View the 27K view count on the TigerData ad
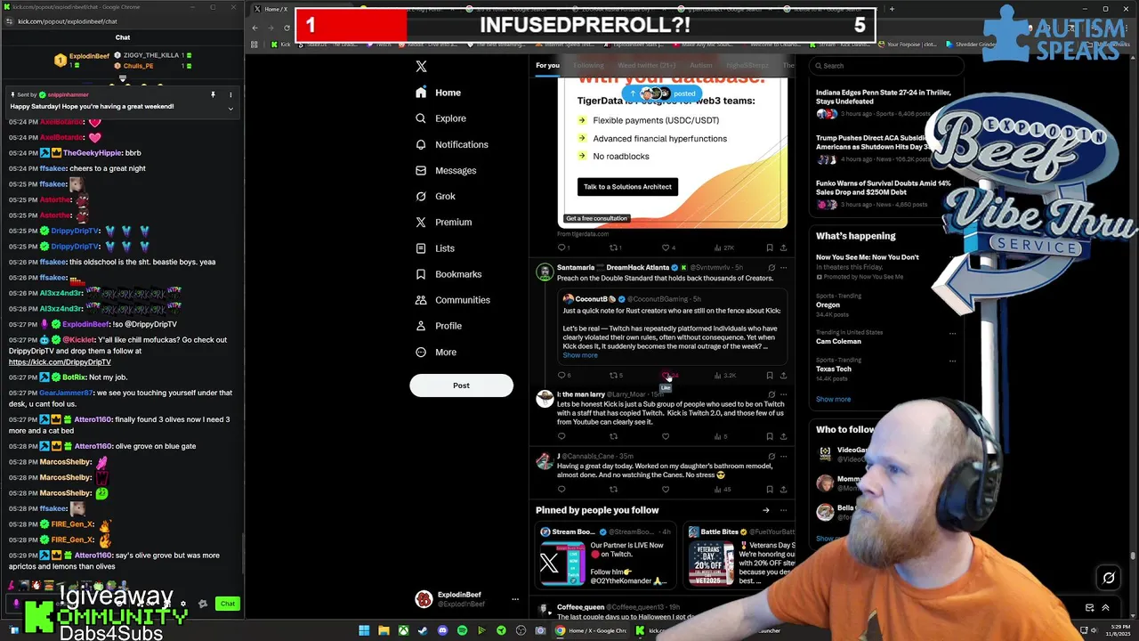Image resolution: width=1139 pixels, height=641 pixels. tap(723, 247)
